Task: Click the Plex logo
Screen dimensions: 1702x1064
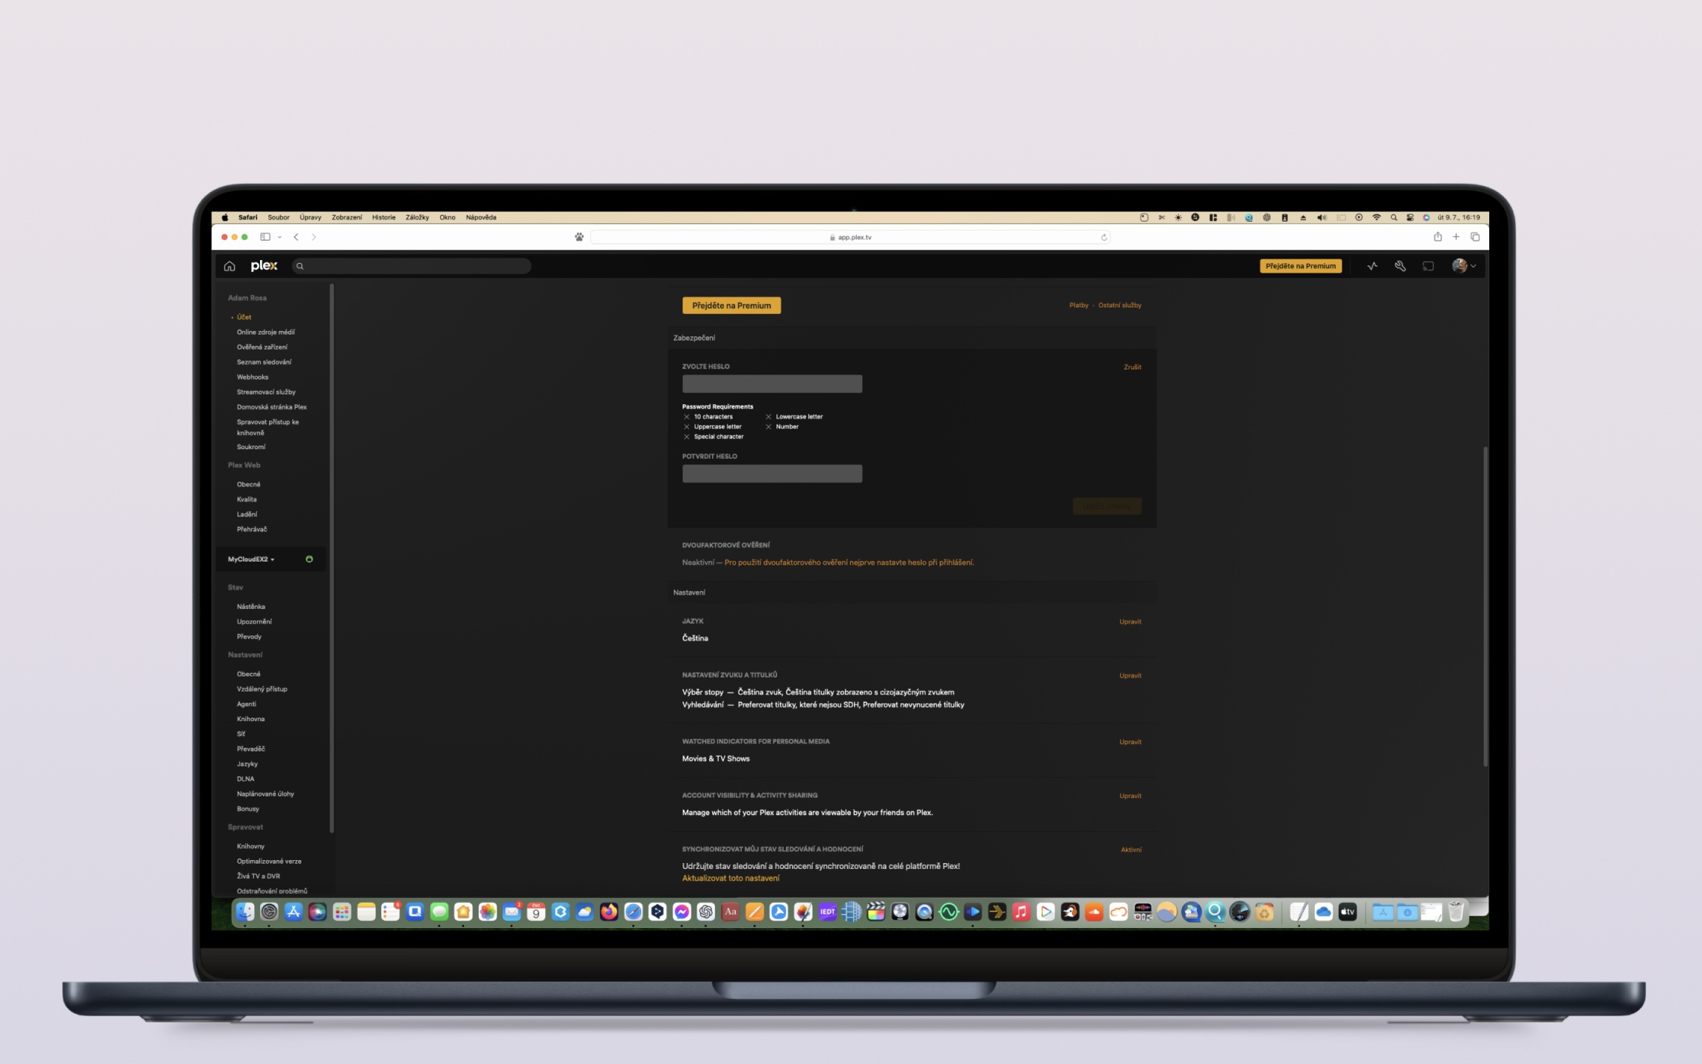Action: click(x=264, y=266)
